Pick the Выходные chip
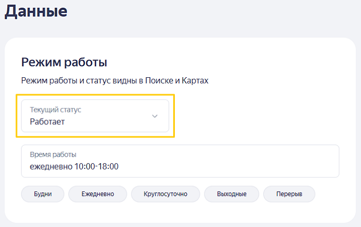361x227 pixels. pyautogui.click(x=231, y=194)
